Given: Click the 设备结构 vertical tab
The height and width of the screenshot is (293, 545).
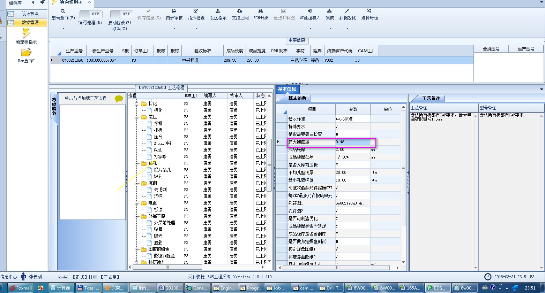Looking at the screenshot, I should pyautogui.click(x=54, y=107).
